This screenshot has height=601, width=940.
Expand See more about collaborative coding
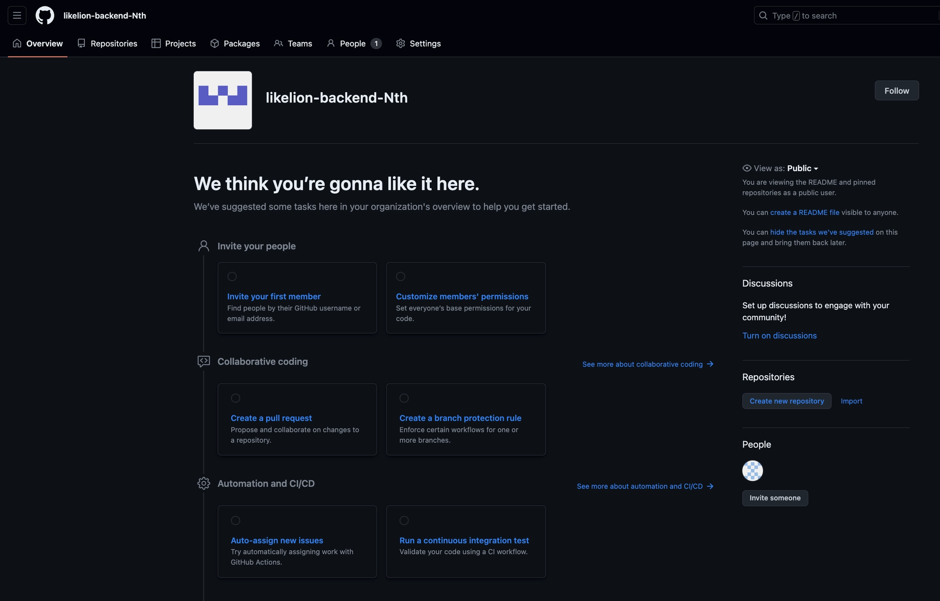[x=648, y=364]
